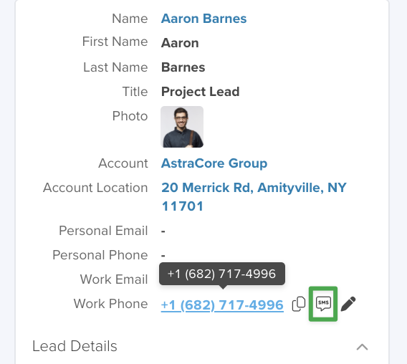Send SMS to the work phone number
This screenshot has height=364, width=407.
pyautogui.click(x=323, y=304)
